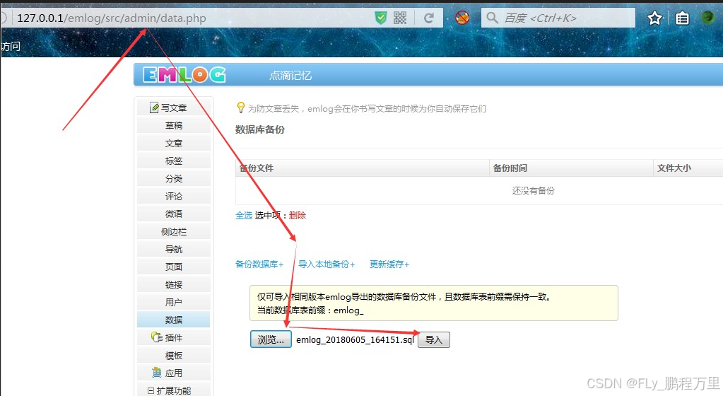Click the selected file name emlog_20180605_164151.sql
The height and width of the screenshot is (396, 723).
pyautogui.click(x=355, y=339)
